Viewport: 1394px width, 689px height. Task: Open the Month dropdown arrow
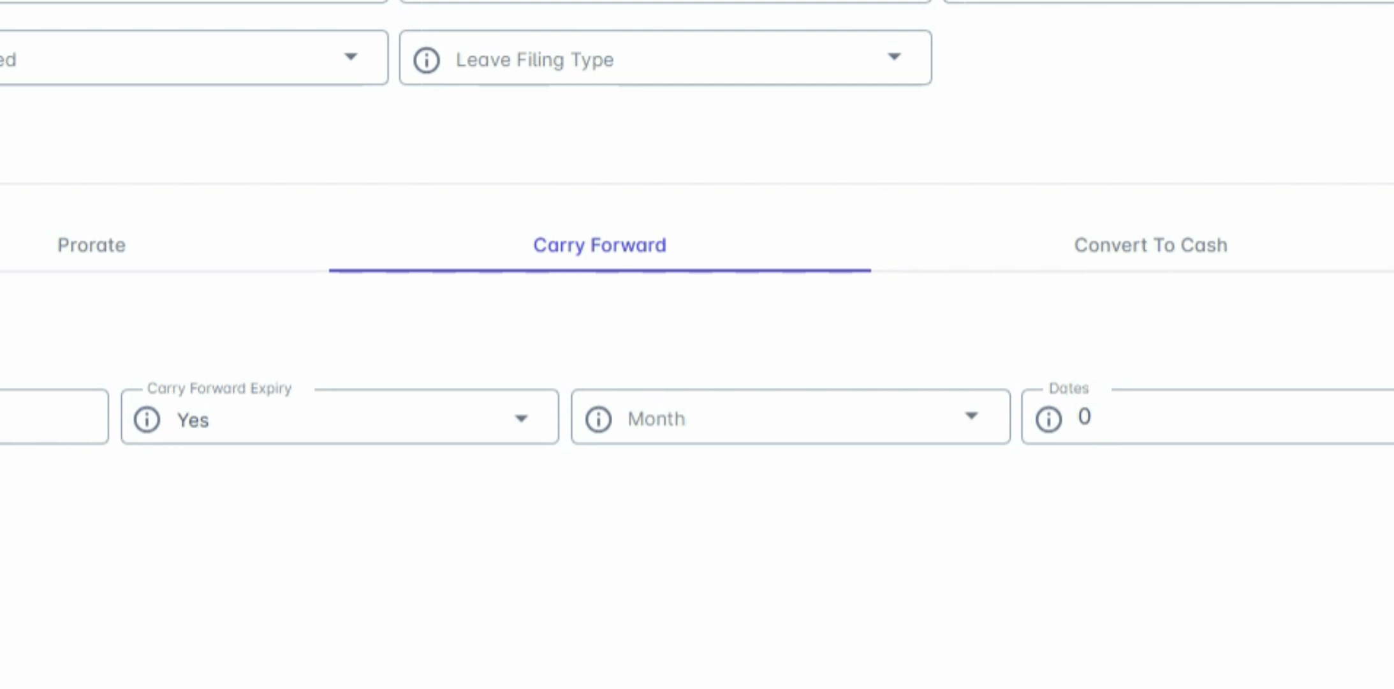pos(971,417)
